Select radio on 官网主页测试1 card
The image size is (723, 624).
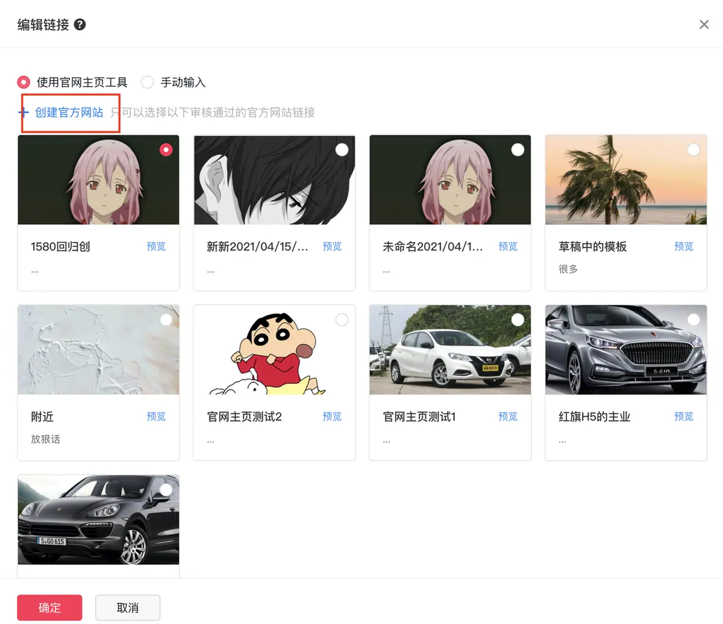[518, 319]
